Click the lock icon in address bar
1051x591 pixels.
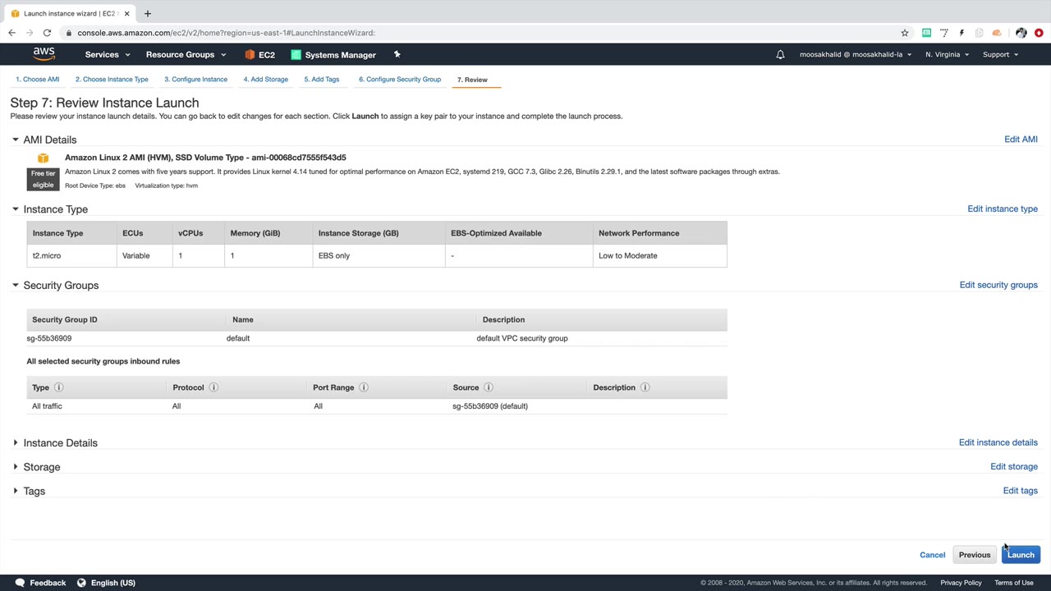(68, 33)
